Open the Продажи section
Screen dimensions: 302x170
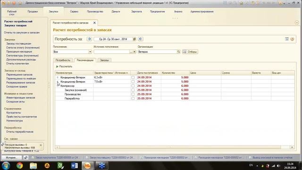coord(33,11)
